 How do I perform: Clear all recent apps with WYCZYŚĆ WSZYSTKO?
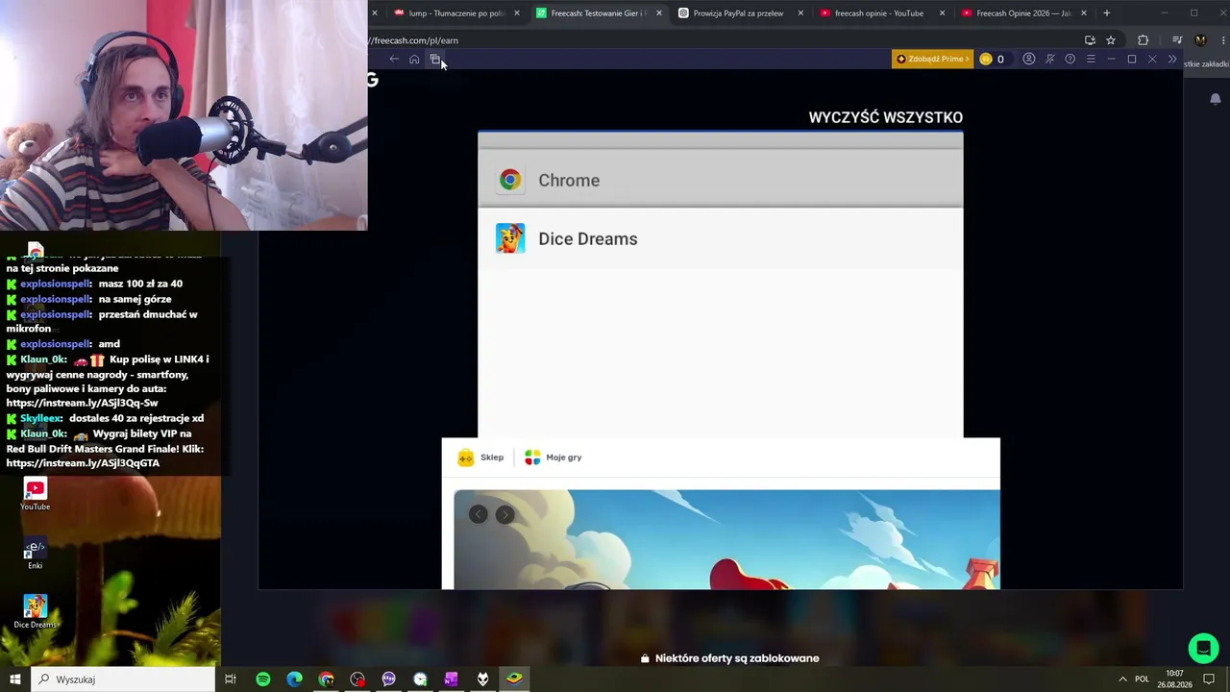(885, 117)
